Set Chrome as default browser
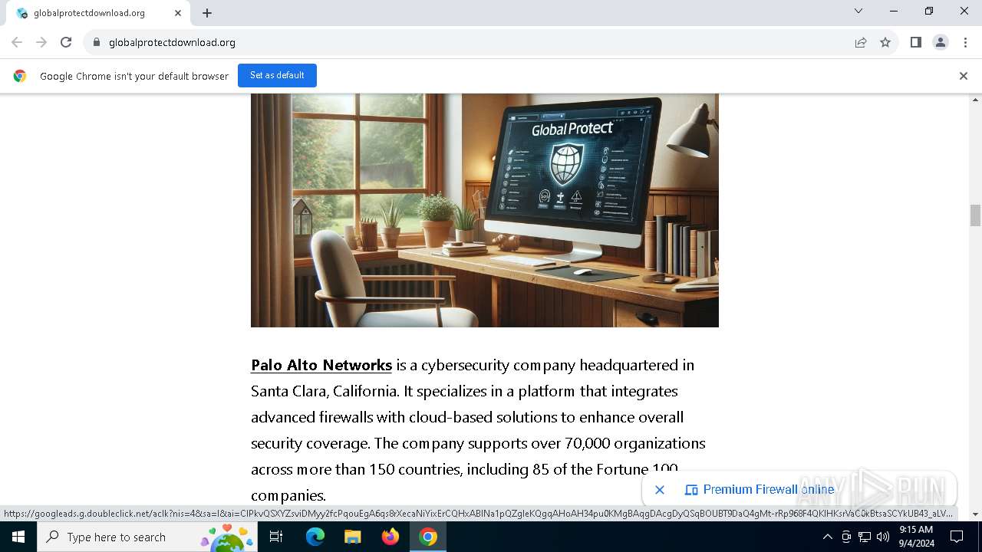This screenshot has height=552, width=982. pyautogui.click(x=277, y=75)
